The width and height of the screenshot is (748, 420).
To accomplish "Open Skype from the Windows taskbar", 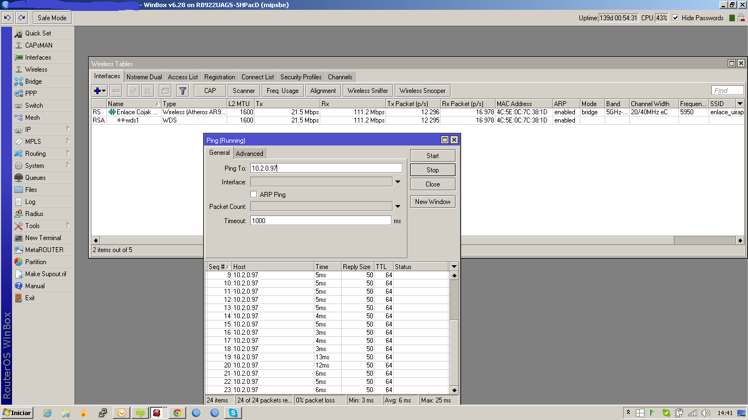I will 234,413.
